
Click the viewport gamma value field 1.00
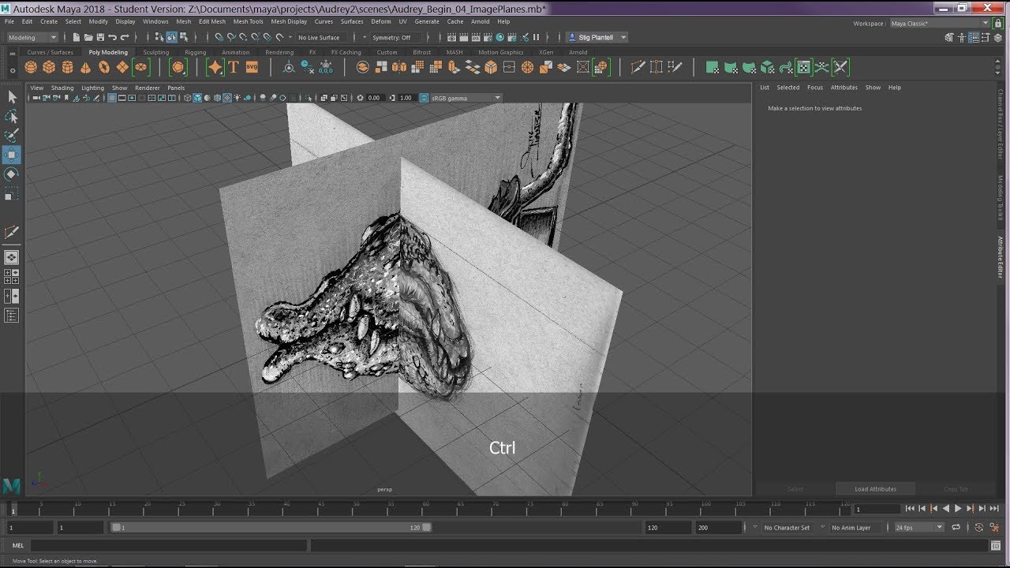[406, 98]
